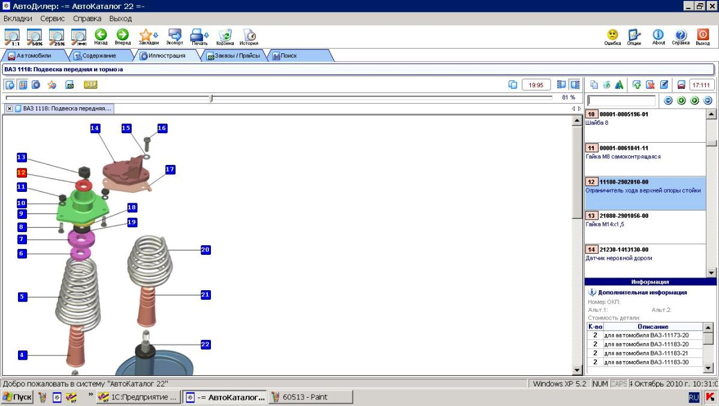The width and height of the screenshot is (719, 406).
Task: Jump to first part in list
Action: pyautogui.click(x=668, y=101)
